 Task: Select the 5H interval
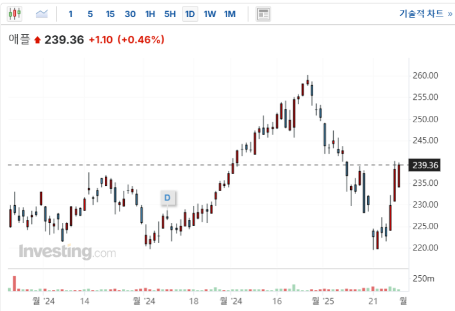170,14
